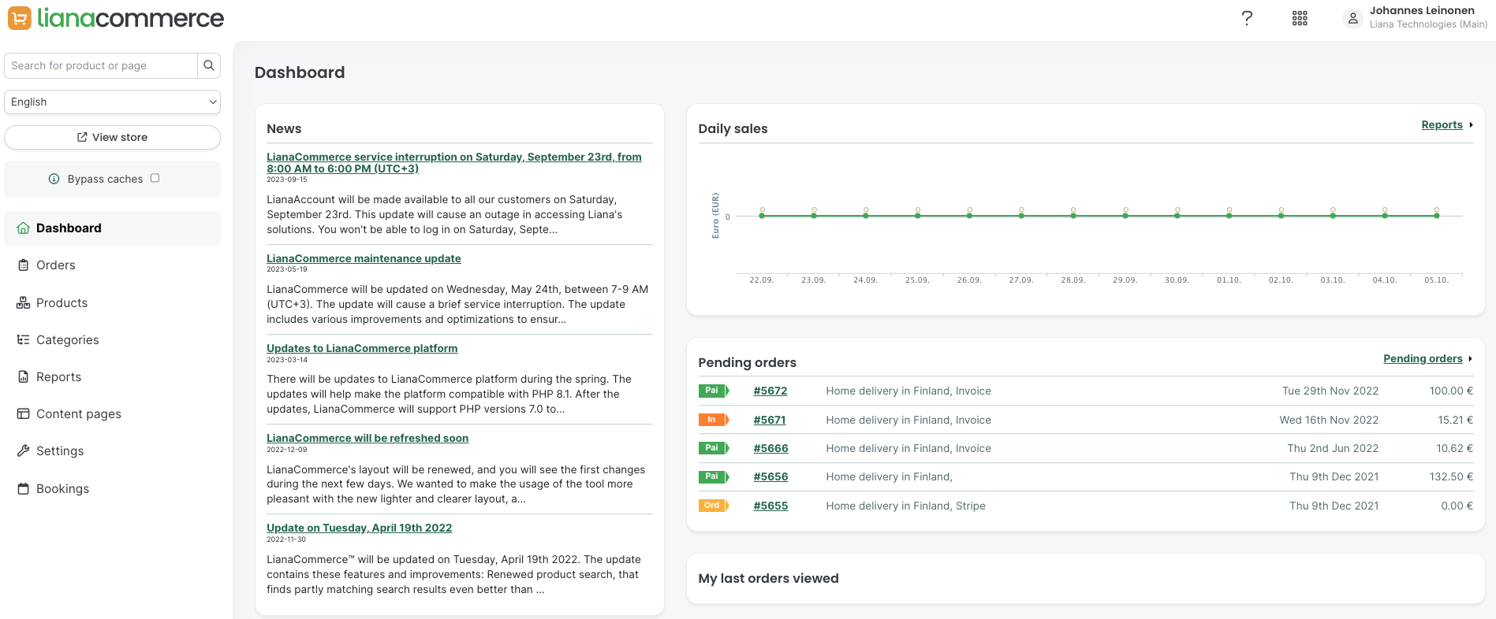Screen dimensions: 1496x619
Task: Click the View store button
Action: click(112, 137)
